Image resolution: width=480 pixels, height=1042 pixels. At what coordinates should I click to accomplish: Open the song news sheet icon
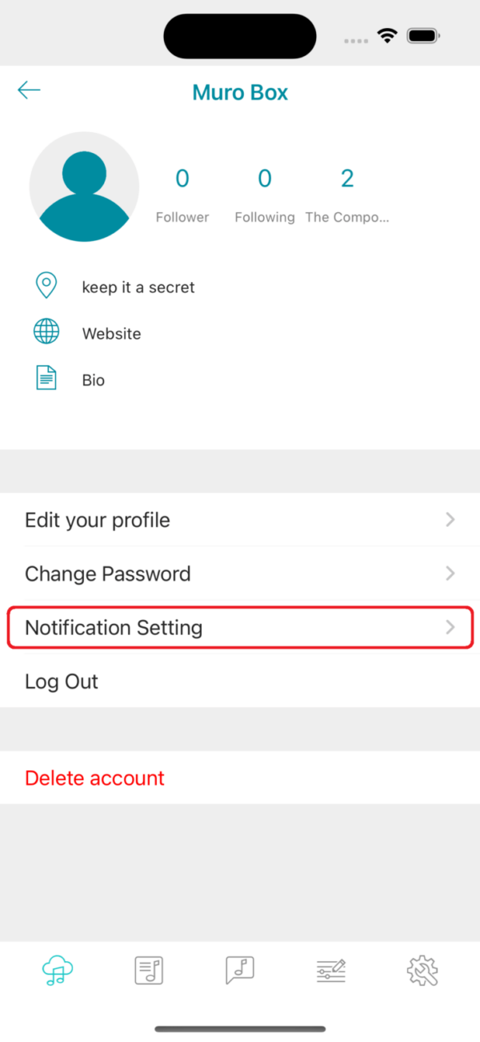click(148, 970)
